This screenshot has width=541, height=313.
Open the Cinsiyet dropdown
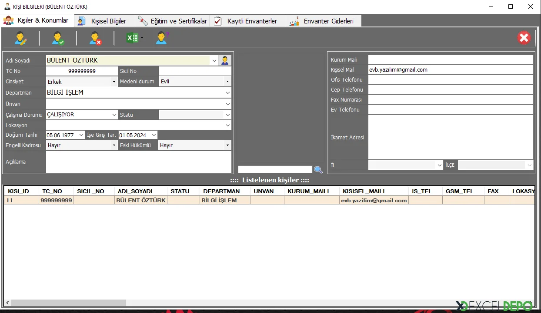click(x=114, y=82)
